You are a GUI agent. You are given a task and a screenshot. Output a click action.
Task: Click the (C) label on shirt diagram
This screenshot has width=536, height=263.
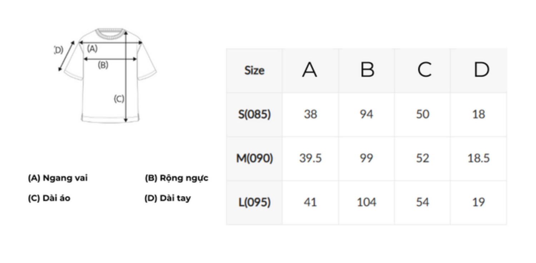coord(119,98)
